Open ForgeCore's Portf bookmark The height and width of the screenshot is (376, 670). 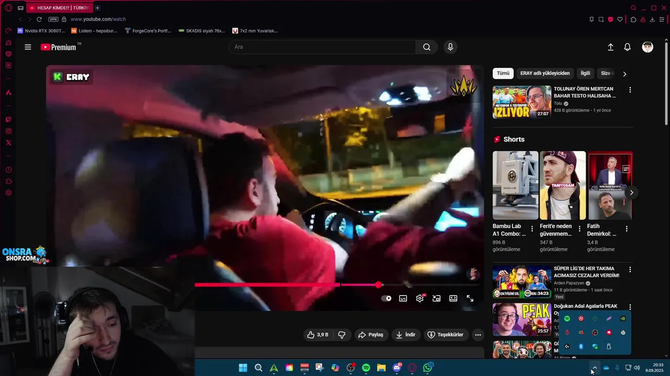click(148, 31)
